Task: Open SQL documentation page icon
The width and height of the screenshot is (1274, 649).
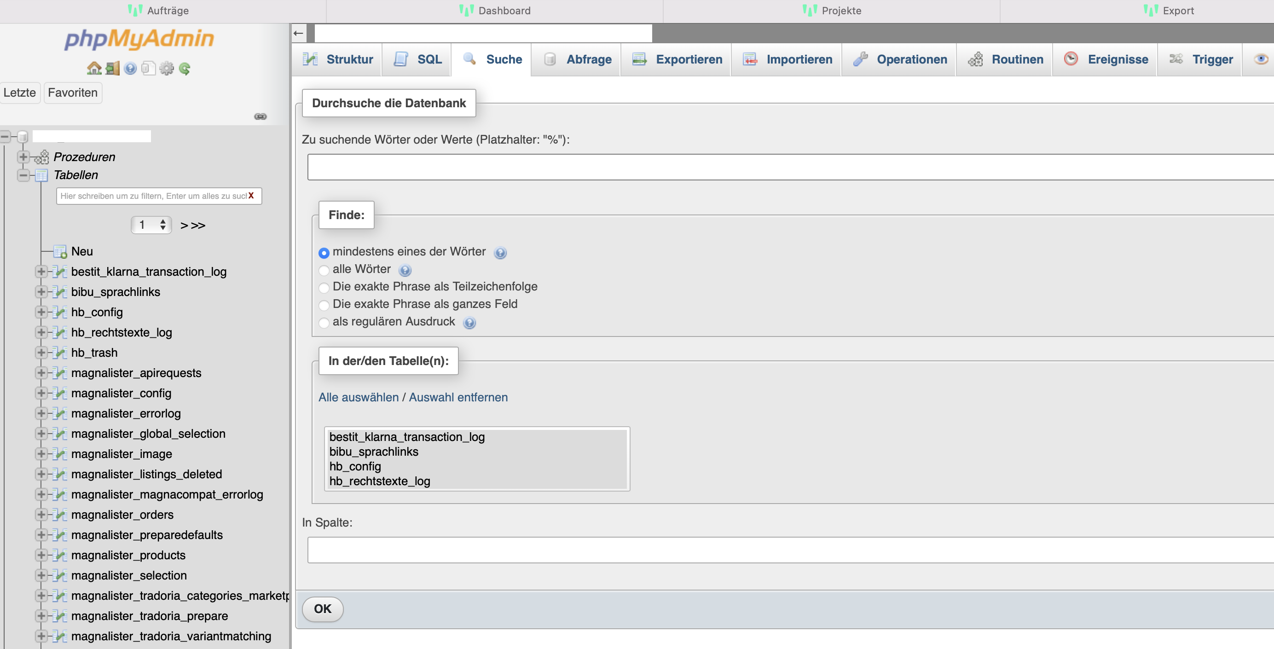Action: 148,68
